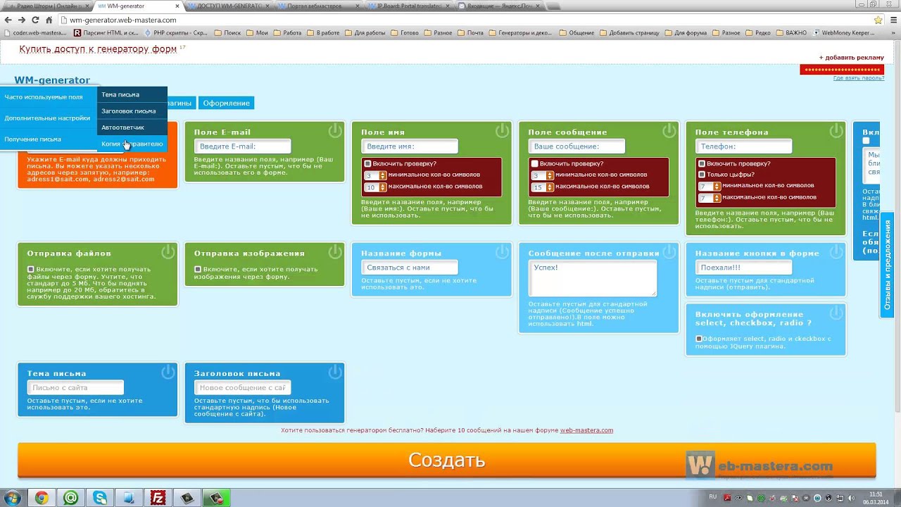Edit the Успех! message textarea
This screenshot has height=507, width=901.
(x=593, y=278)
